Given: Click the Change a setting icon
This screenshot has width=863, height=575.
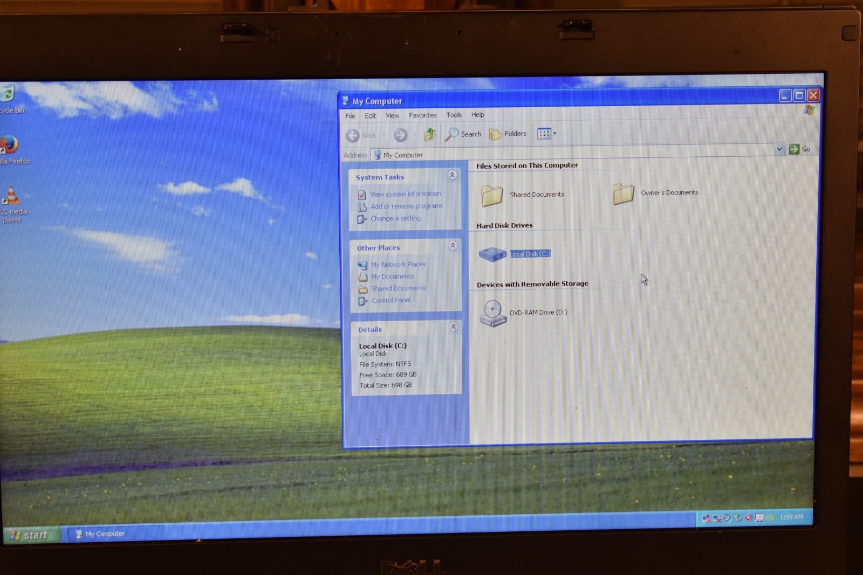Looking at the screenshot, I should pos(362,219).
